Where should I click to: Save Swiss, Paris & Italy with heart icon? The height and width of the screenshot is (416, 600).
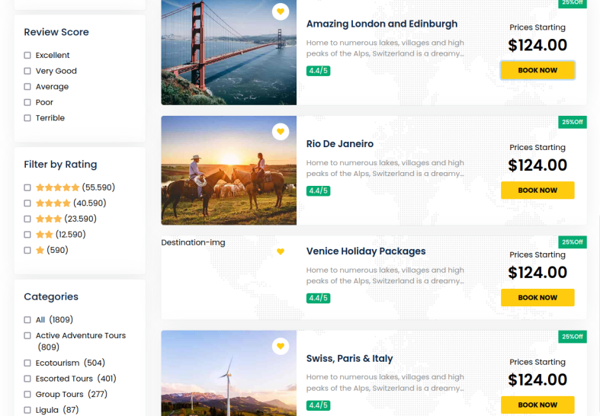coord(281,347)
